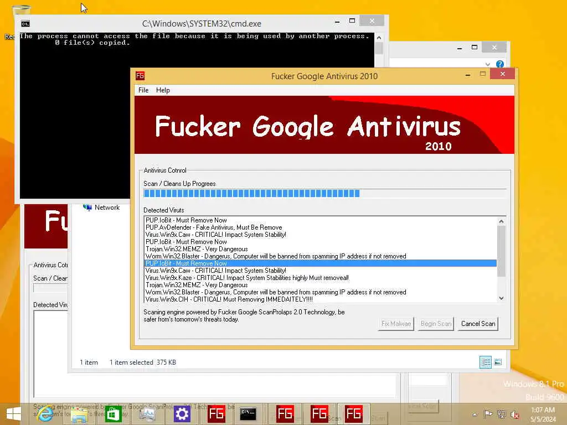
Task: Click the up arrow of the Detected Viruts scrollbar
Action: 501,221
